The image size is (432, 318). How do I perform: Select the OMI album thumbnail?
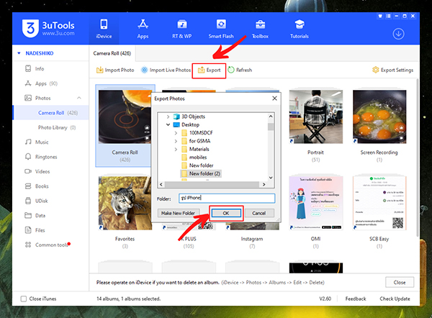(316, 203)
